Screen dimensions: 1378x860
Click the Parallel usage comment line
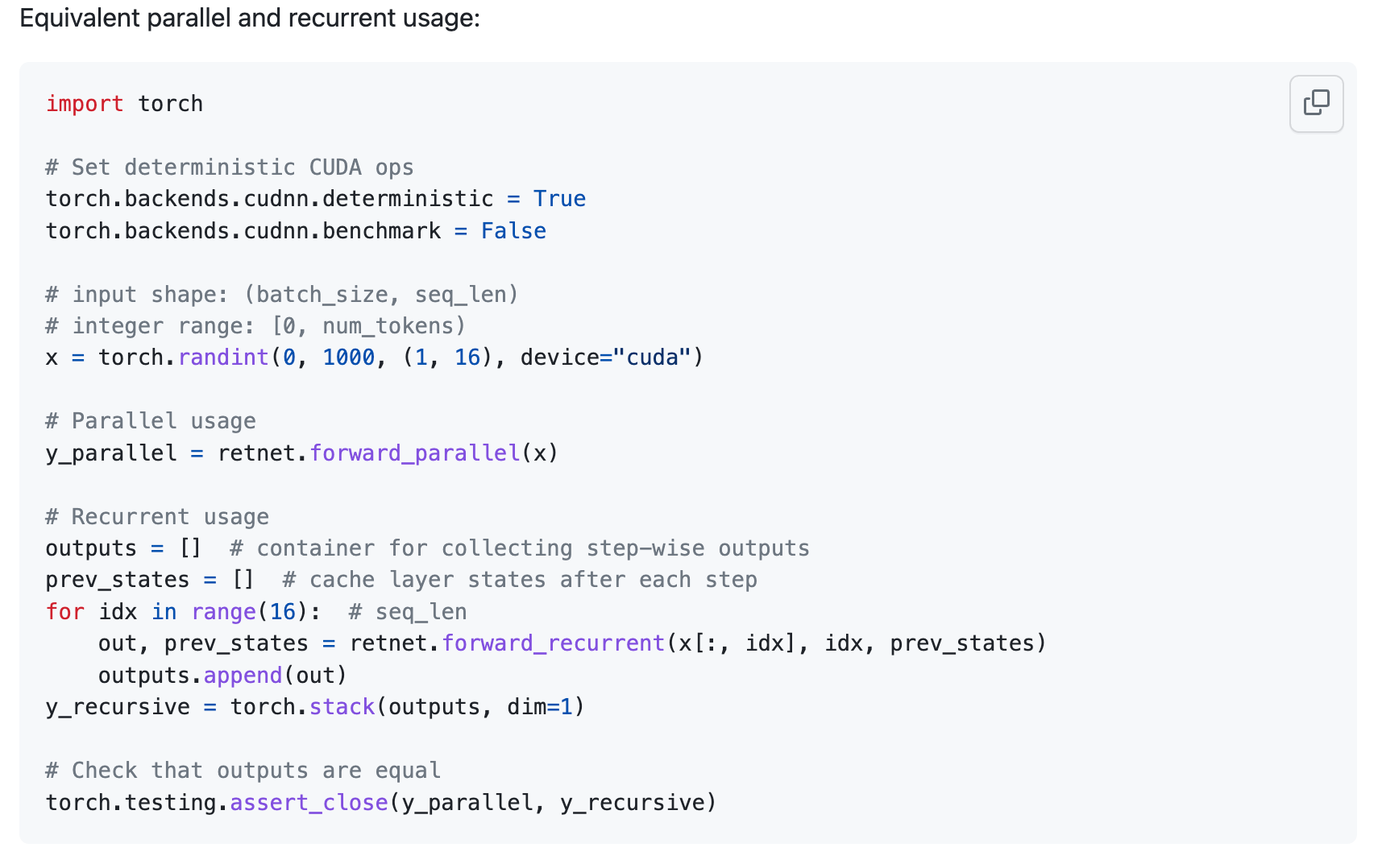click(150, 420)
